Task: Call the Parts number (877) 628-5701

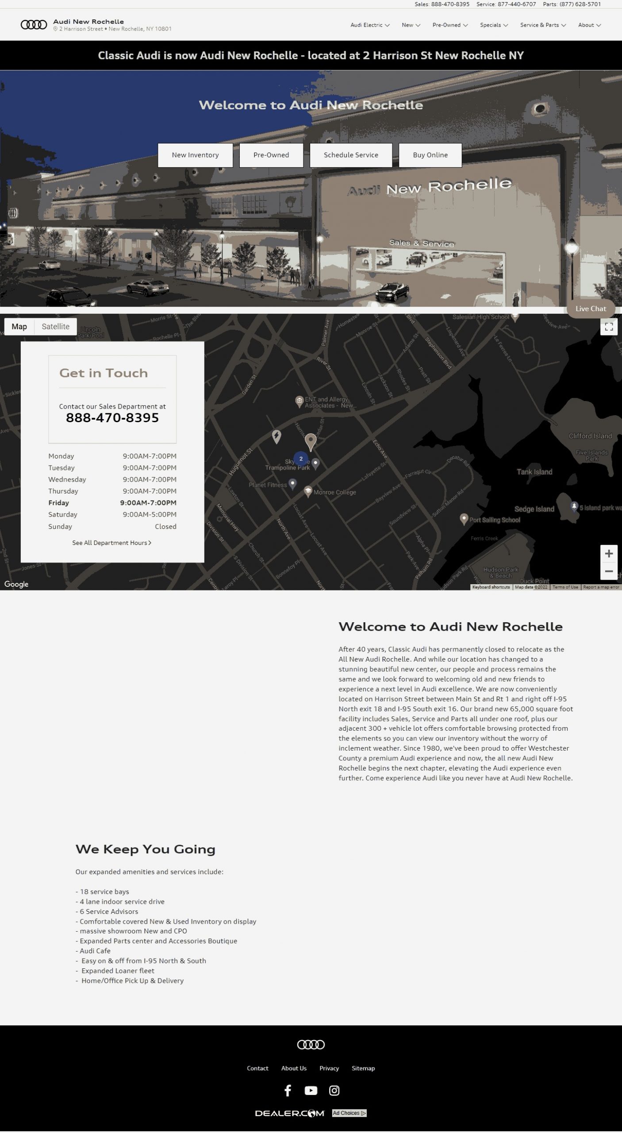Action: [x=580, y=4]
